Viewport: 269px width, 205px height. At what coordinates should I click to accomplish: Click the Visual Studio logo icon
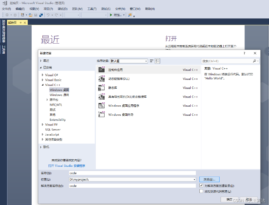pos(5,3)
